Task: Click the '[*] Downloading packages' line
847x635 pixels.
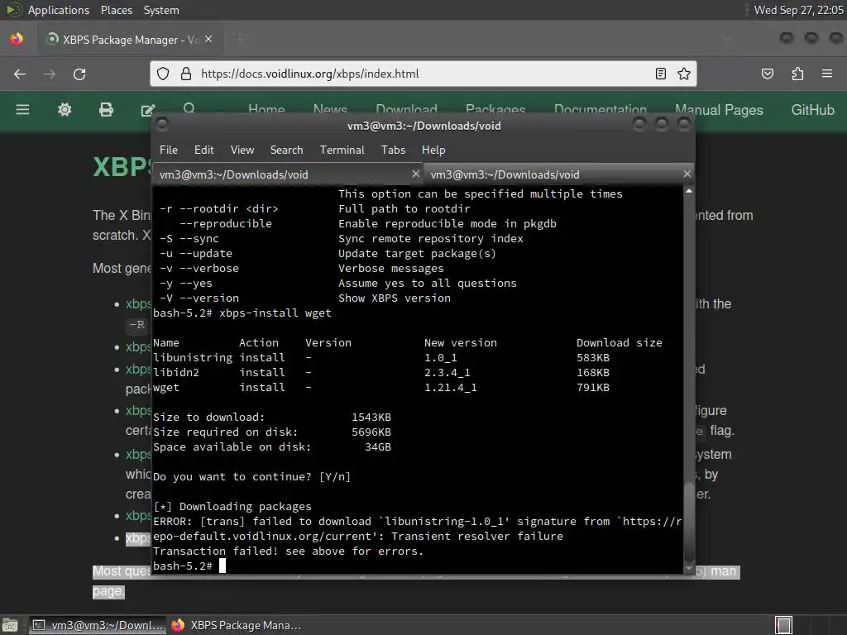Action: [x=232, y=507]
